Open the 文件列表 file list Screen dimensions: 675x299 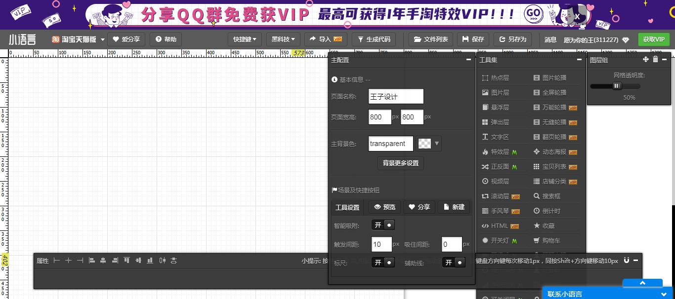[x=431, y=39]
